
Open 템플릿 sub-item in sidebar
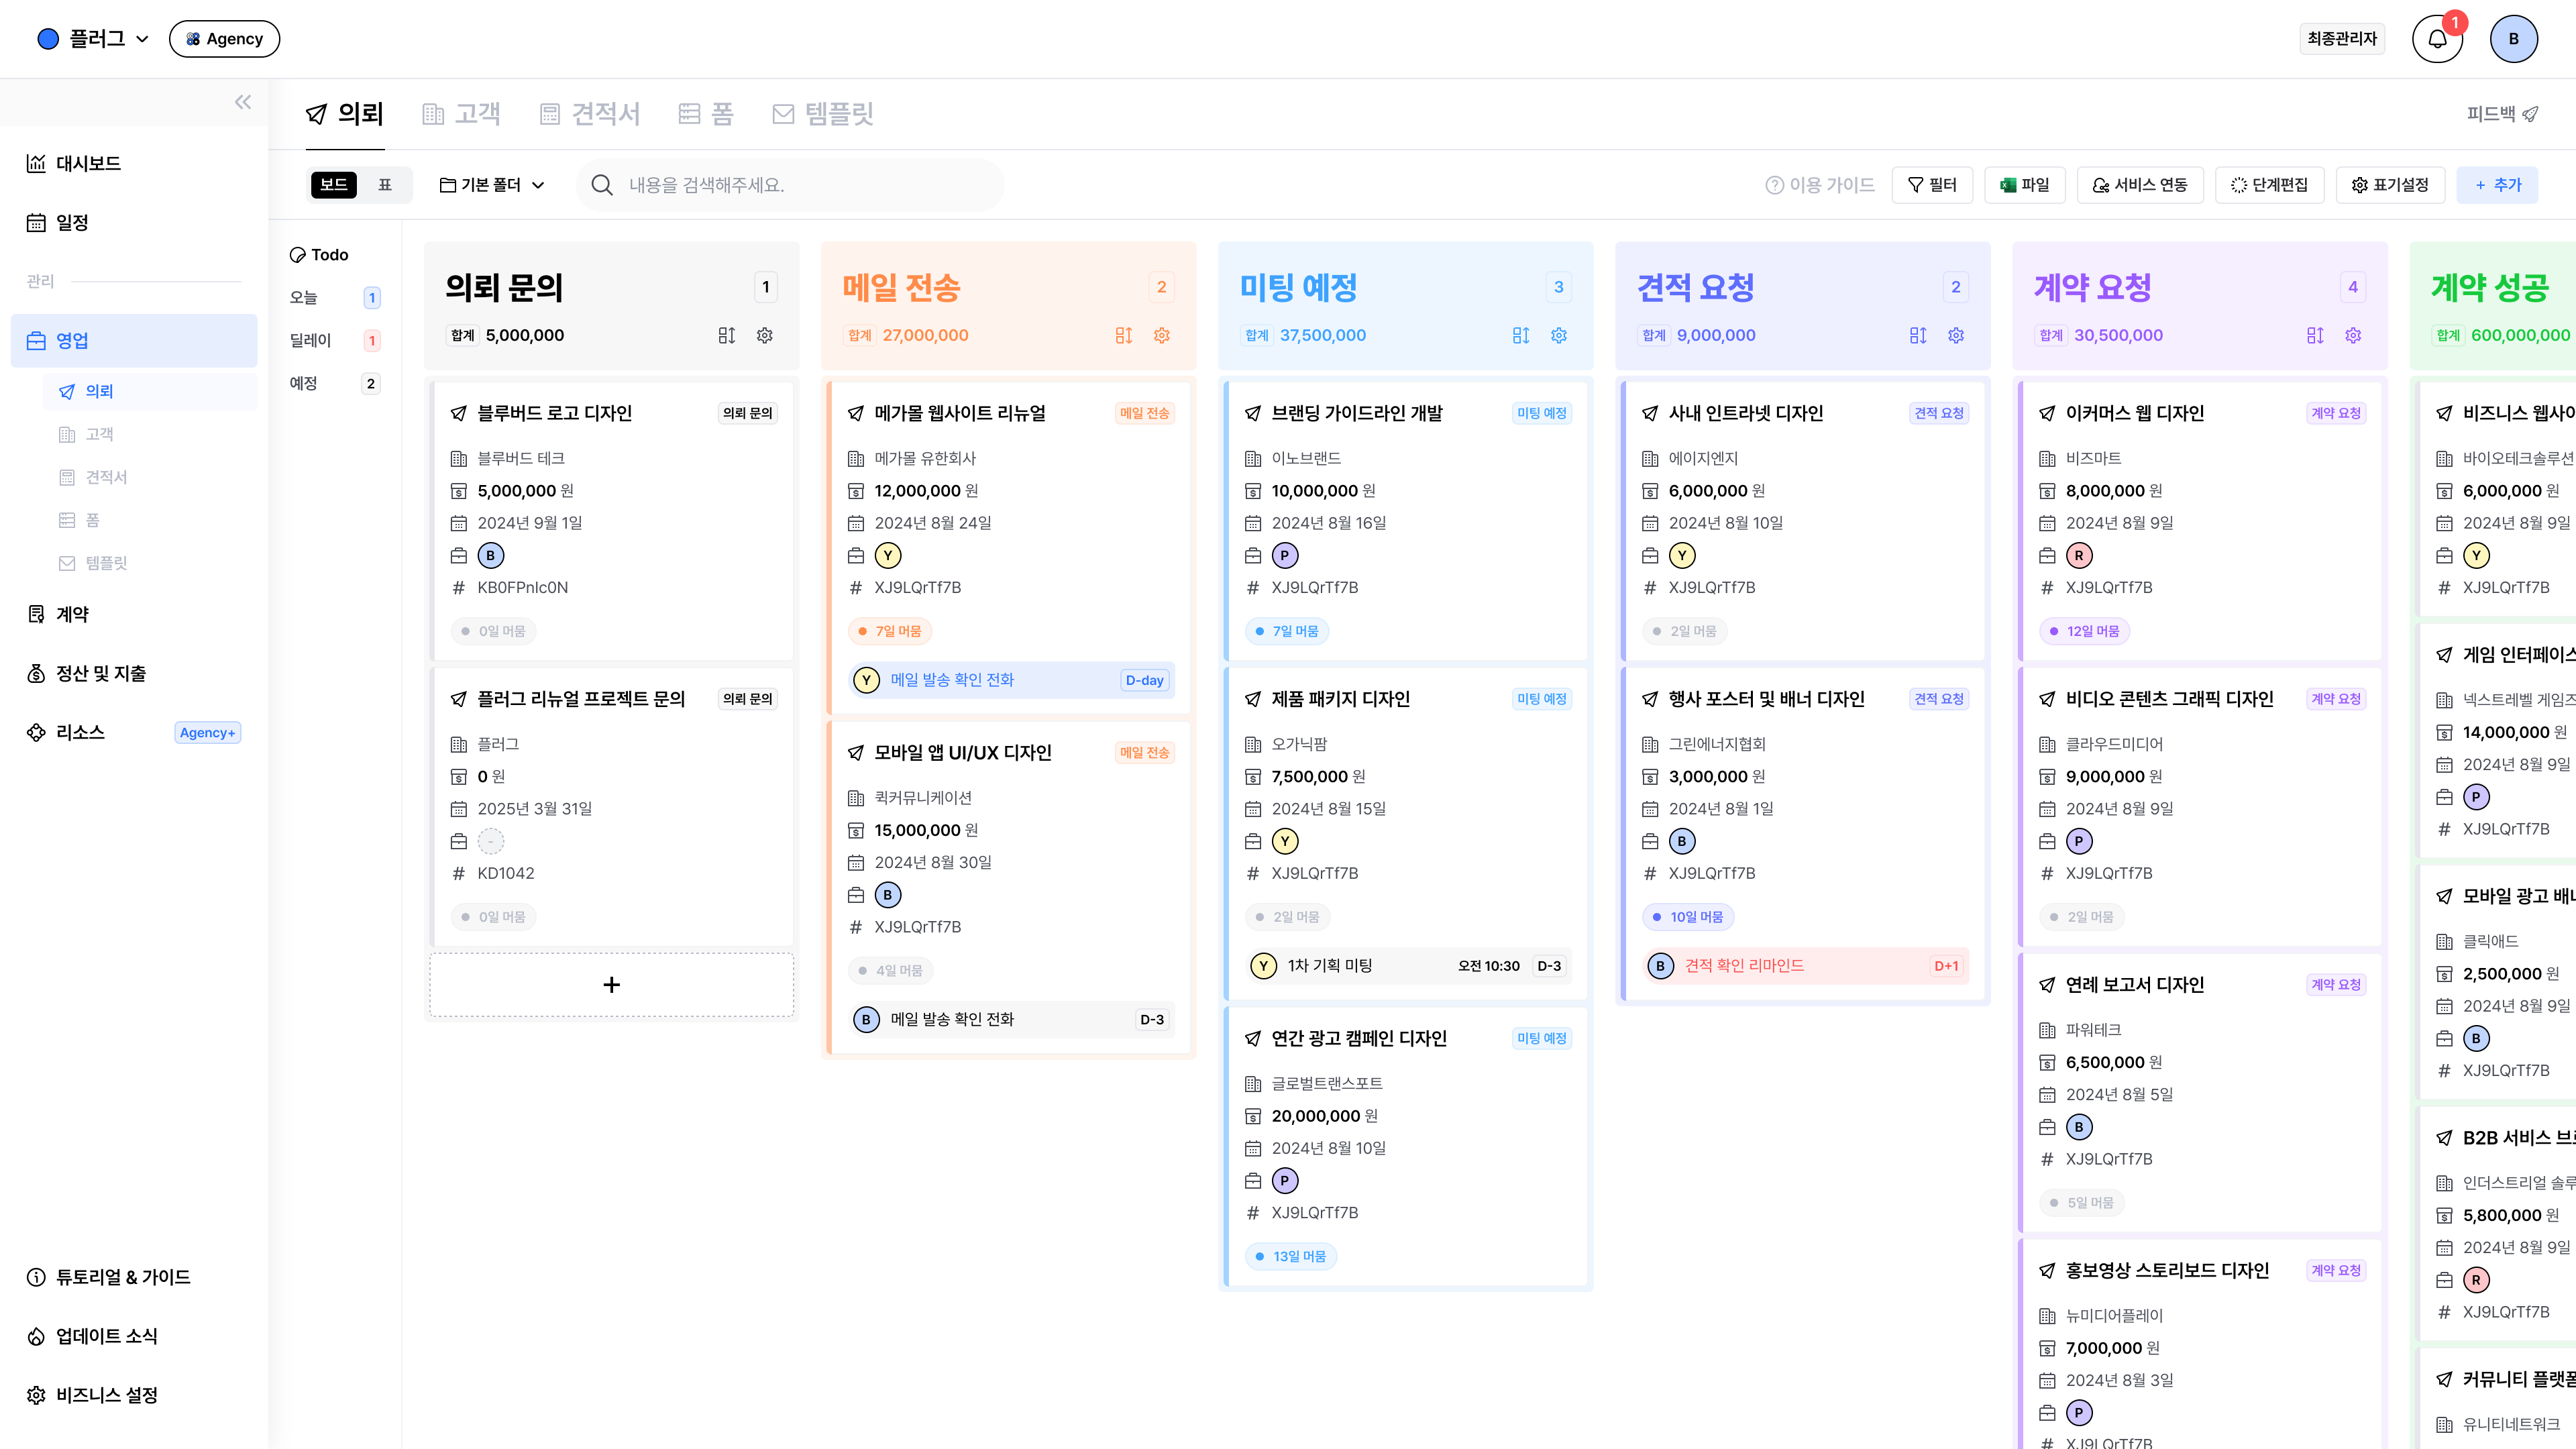pyautogui.click(x=150, y=563)
